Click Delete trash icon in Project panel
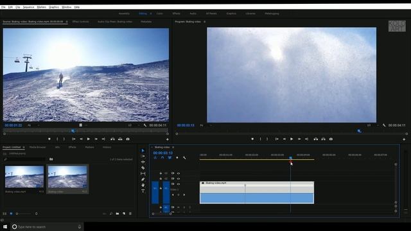This screenshot has height=231, width=411. tap(130, 214)
